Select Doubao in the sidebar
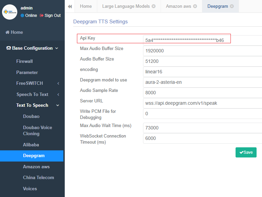The image size is (262, 197). 31,116
